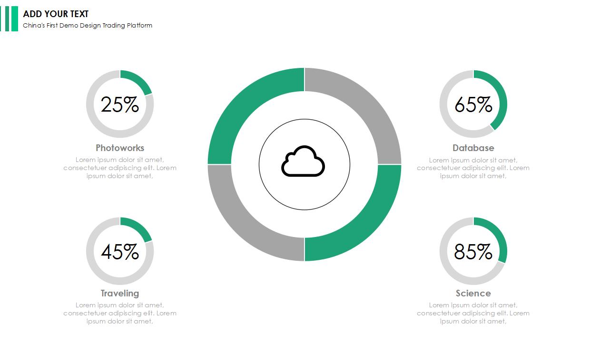Select the Photoworks heading
Screen dimensions: 609x342
[120, 148]
